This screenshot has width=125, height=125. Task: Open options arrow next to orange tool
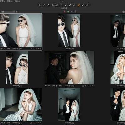pyautogui.click(x=80, y=5)
